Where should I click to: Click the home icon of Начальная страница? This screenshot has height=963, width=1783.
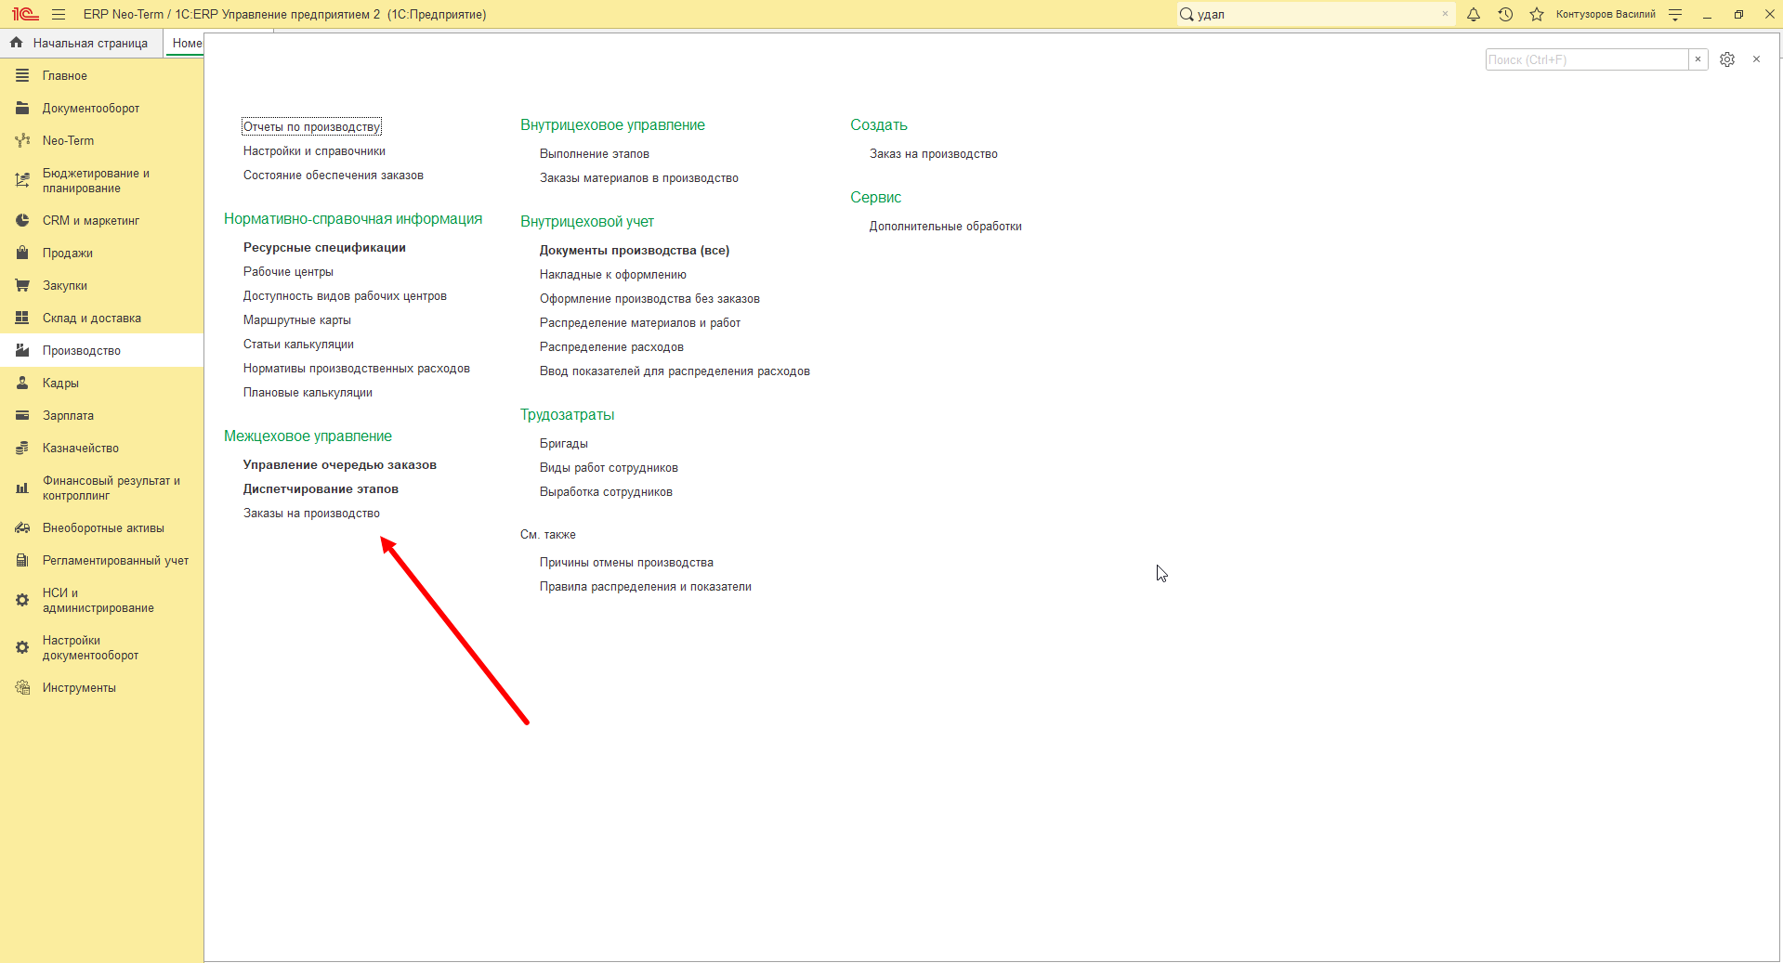pyautogui.click(x=16, y=43)
